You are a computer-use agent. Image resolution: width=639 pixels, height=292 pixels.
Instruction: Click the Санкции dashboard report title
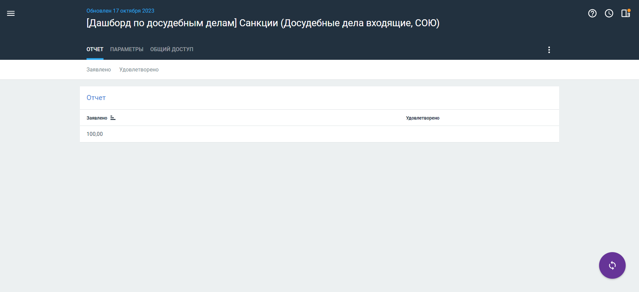(x=263, y=23)
